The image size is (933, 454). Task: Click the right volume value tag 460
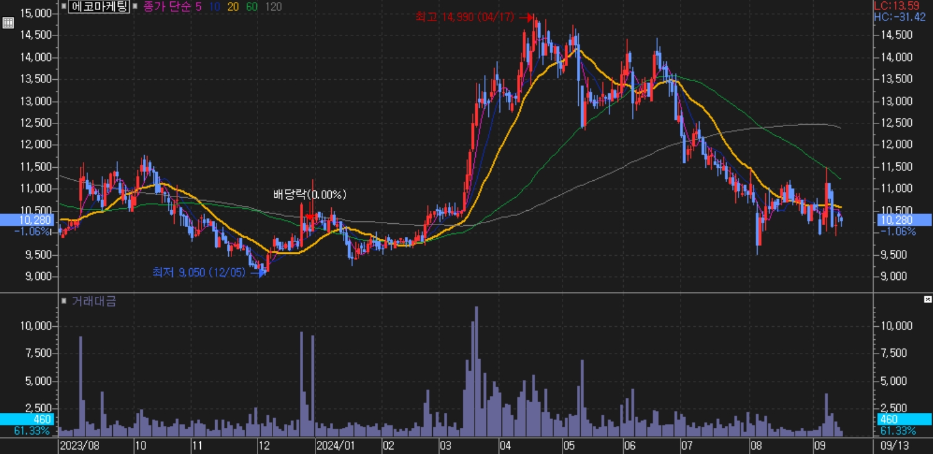pyautogui.click(x=904, y=419)
